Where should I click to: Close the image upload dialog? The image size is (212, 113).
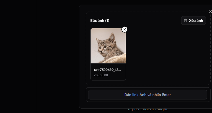(210, 12)
